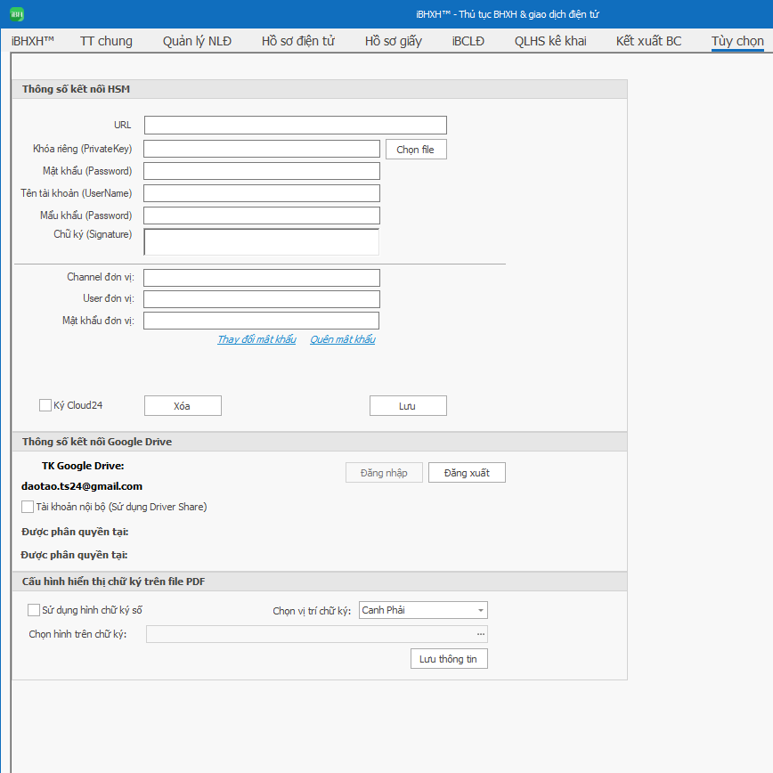Click the iBHXH app logo icon
Viewport: 773px width, 773px height.
(16, 14)
